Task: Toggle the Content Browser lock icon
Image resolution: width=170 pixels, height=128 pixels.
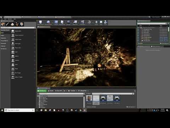Action: click(135, 91)
